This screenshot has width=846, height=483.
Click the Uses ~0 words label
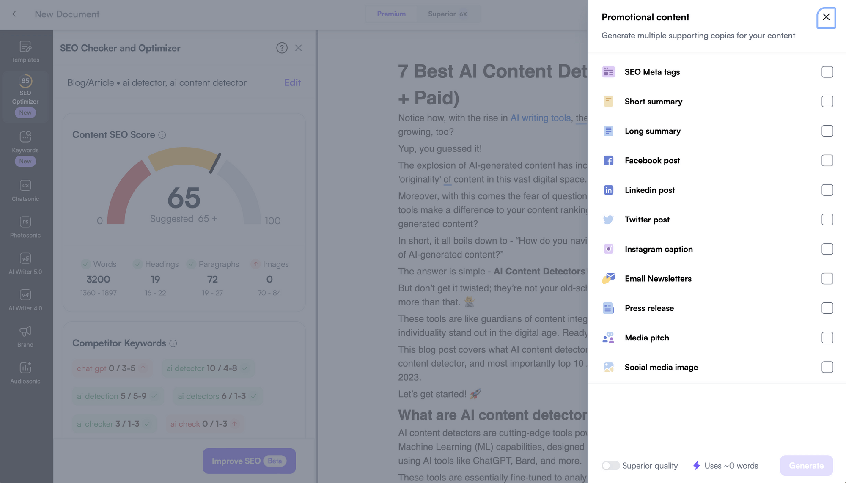click(x=731, y=466)
